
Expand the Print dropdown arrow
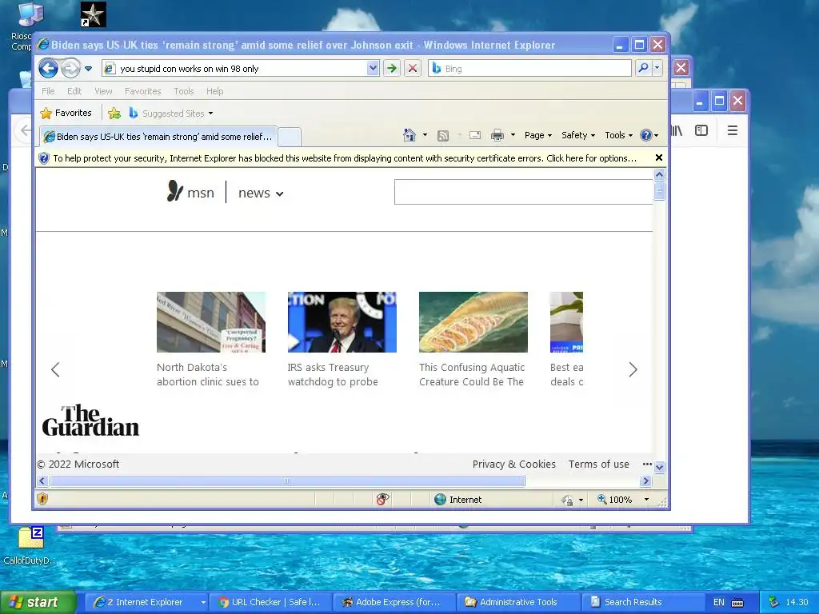coord(513,135)
